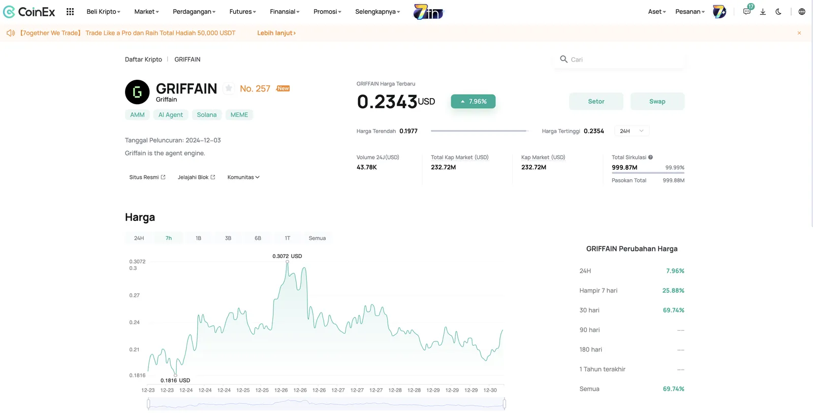Viewport: 813px width, 413px height.
Task: Click the No. 257 rank text
Action: [255, 88]
